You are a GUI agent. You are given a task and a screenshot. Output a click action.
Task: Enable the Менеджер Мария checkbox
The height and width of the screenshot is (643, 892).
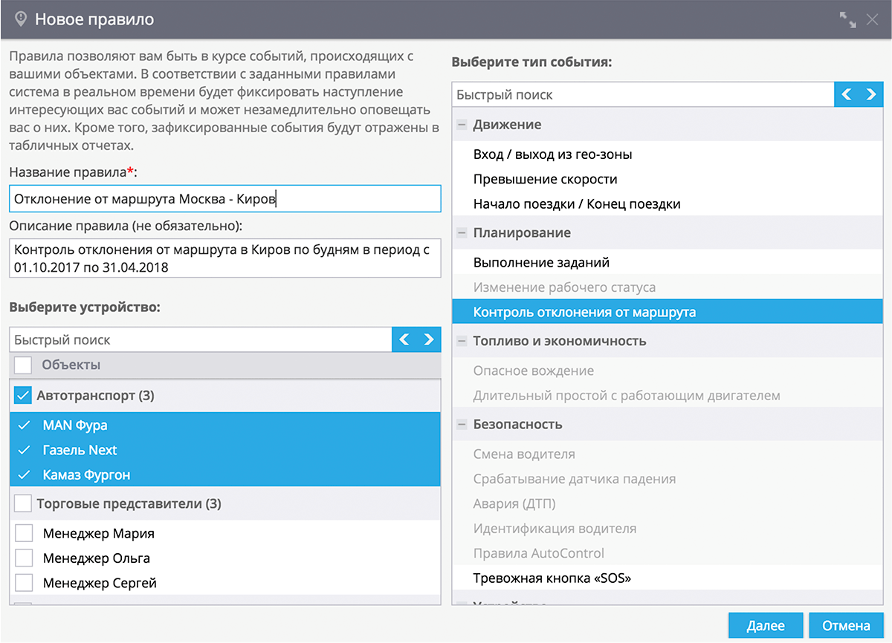25,533
